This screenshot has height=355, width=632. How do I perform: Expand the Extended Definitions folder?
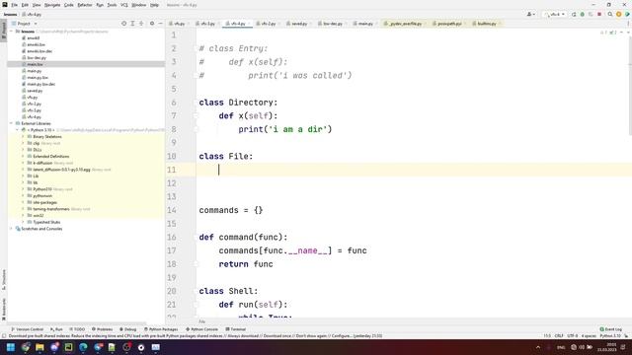(x=24, y=157)
